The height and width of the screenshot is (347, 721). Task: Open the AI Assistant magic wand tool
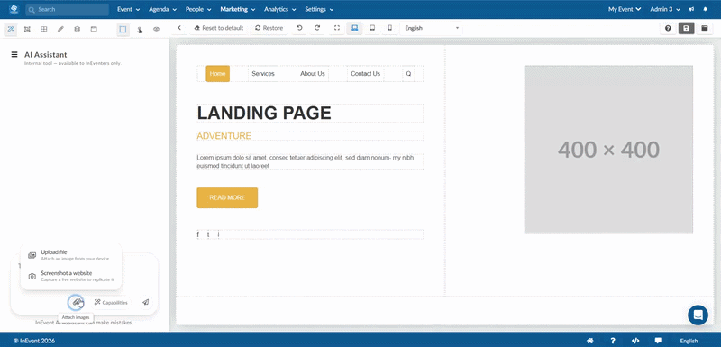click(x=10, y=29)
